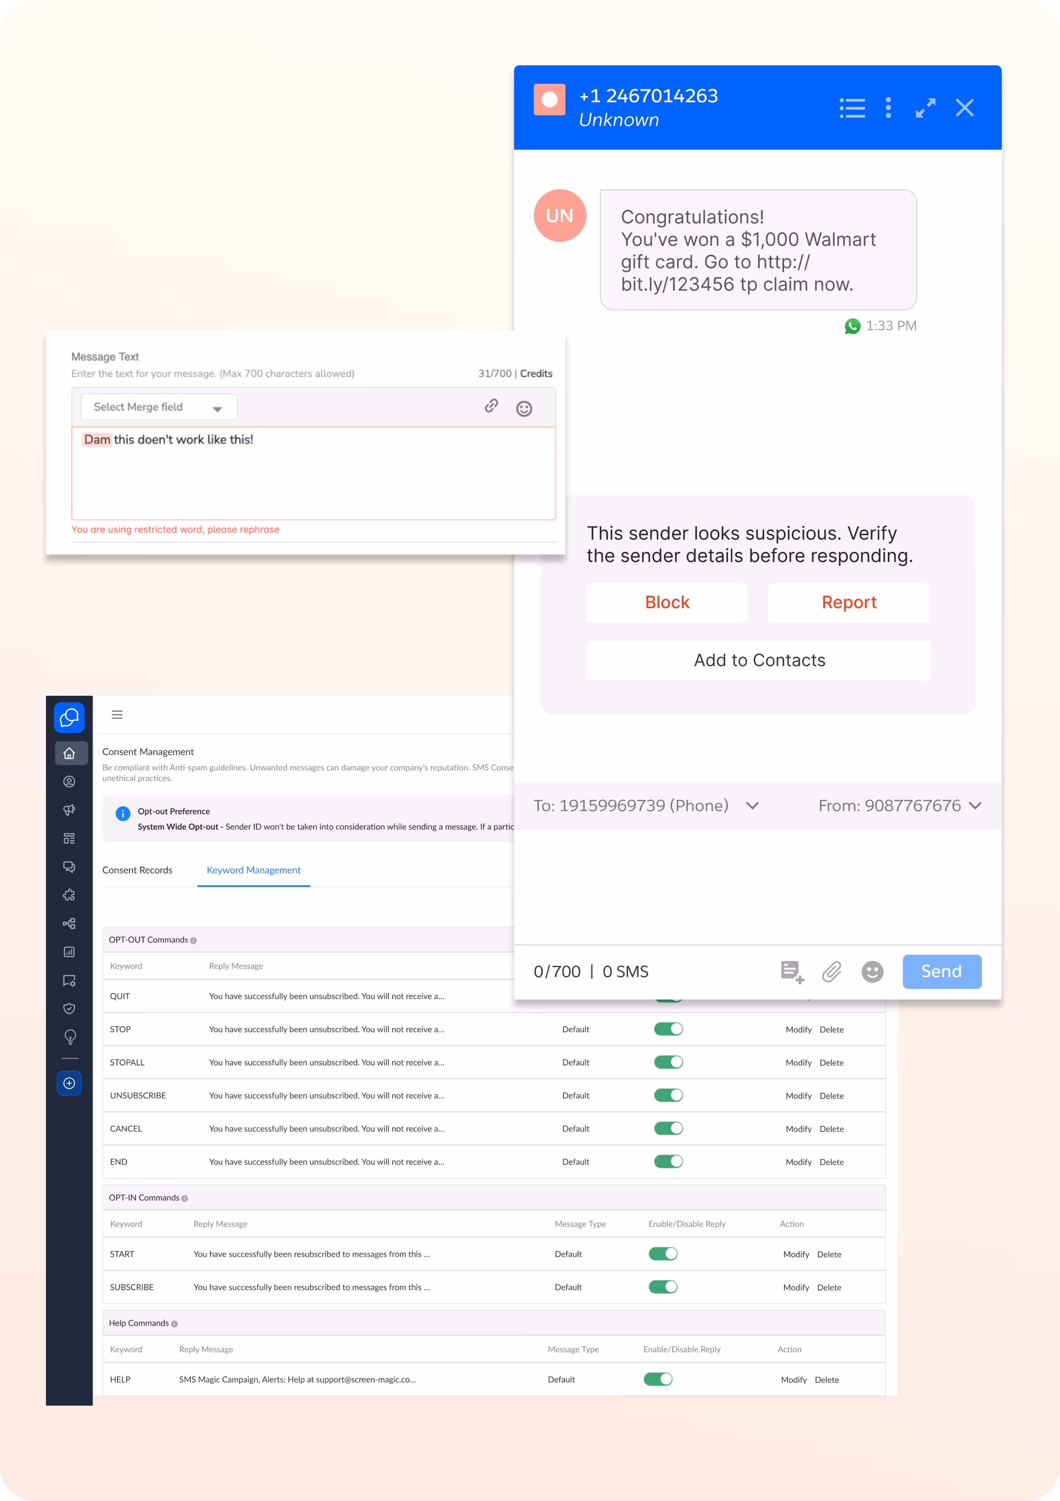Click Modify for the UNSUBSCRIBE keyword

click(x=798, y=1096)
